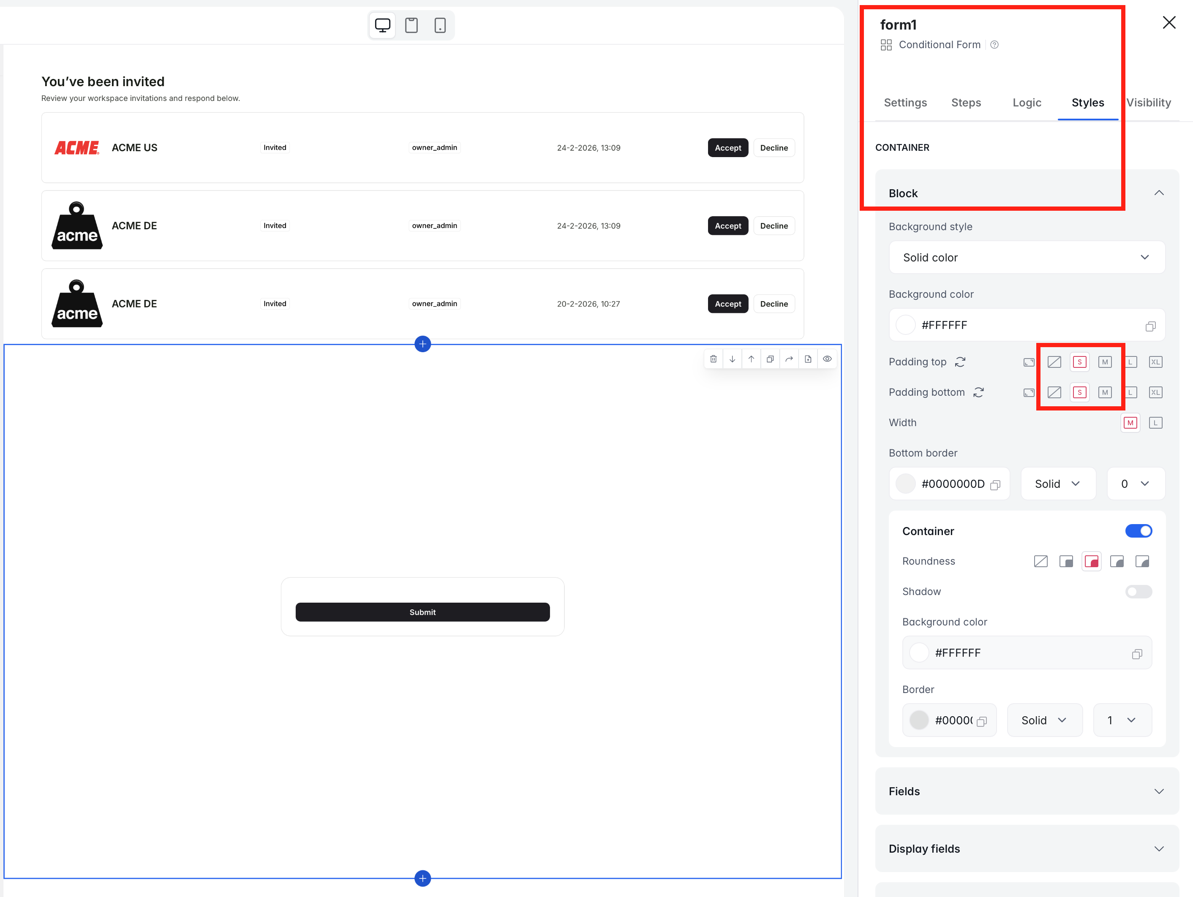Click the help icon beside Conditional Form
This screenshot has height=897, width=1193.
[x=994, y=45]
